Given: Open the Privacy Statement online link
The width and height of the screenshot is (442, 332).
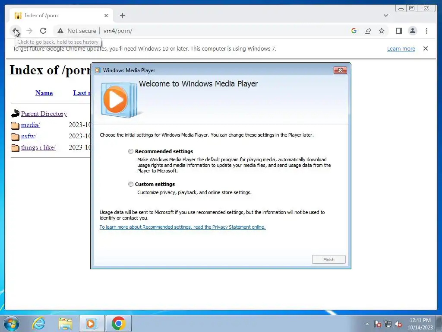Looking at the screenshot, I should [183, 227].
